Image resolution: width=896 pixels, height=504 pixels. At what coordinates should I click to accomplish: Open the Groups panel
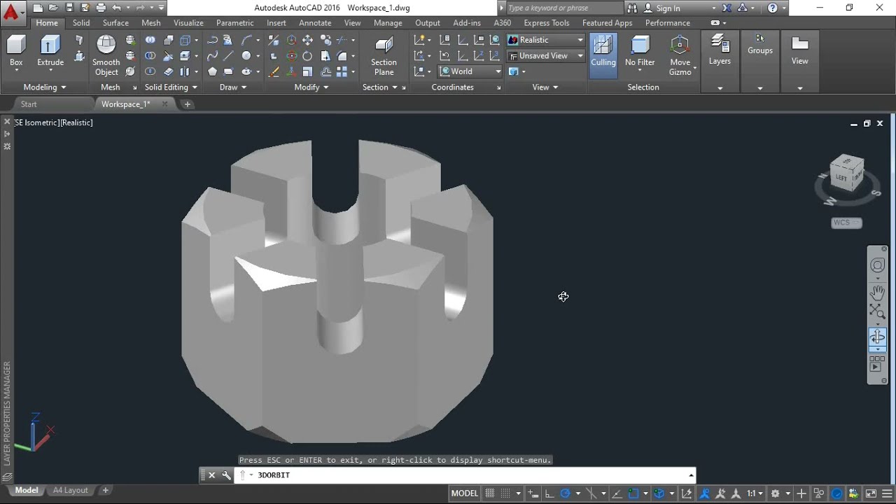coord(760,45)
